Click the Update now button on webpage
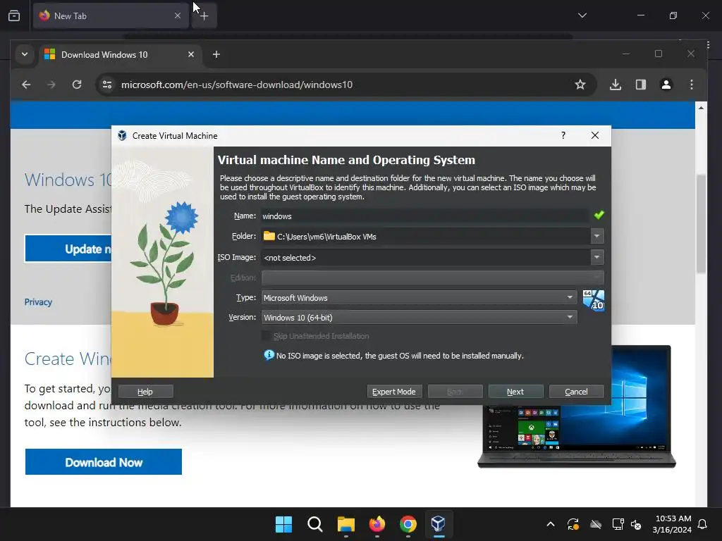The image size is (722, 541). [x=68, y=249]
